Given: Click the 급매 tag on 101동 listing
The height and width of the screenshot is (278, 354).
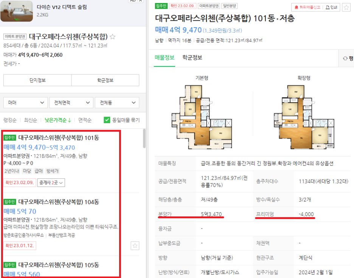Looking at the screenshot, I should point(39,171).
